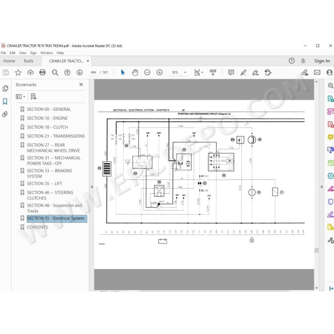This screenshot has height=334, width=334.
Task: Click the page number field
Action: [93, 73]
